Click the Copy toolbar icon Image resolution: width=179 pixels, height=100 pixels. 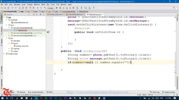click(23, 8)
